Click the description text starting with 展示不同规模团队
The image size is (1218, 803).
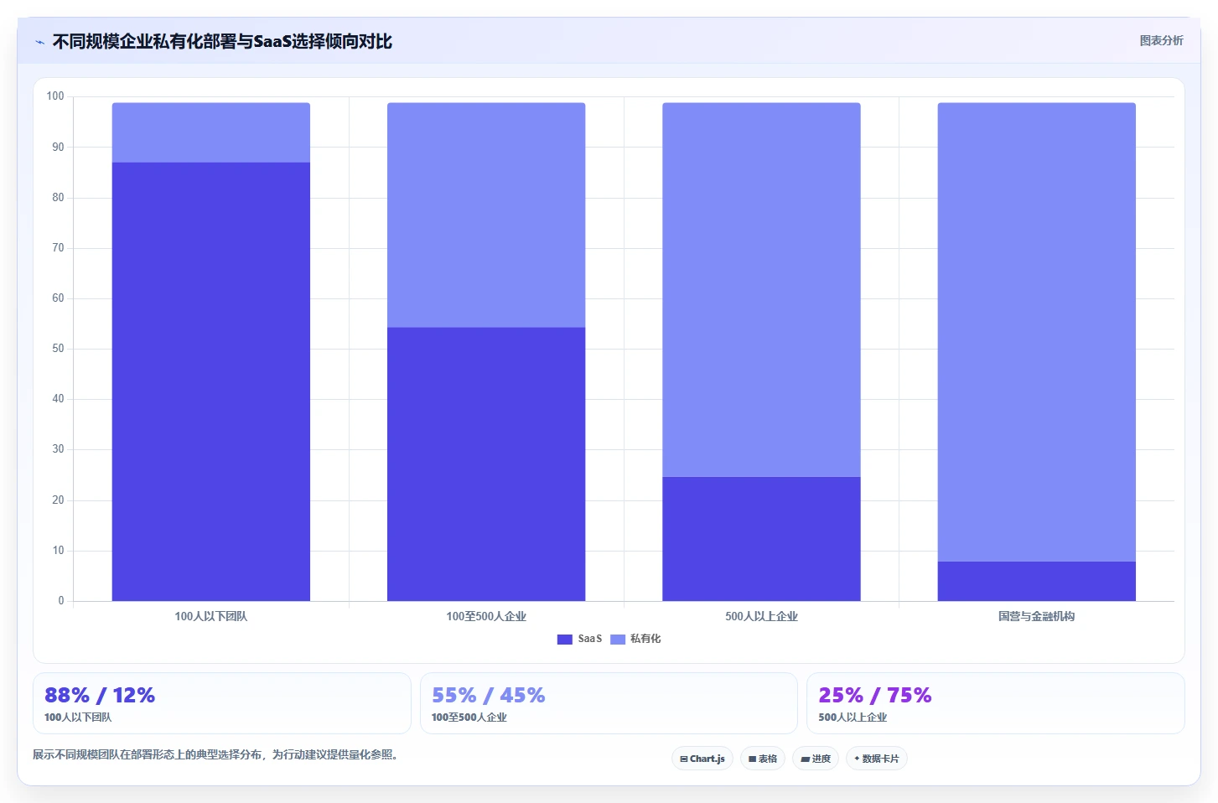[x=217, y=754]
